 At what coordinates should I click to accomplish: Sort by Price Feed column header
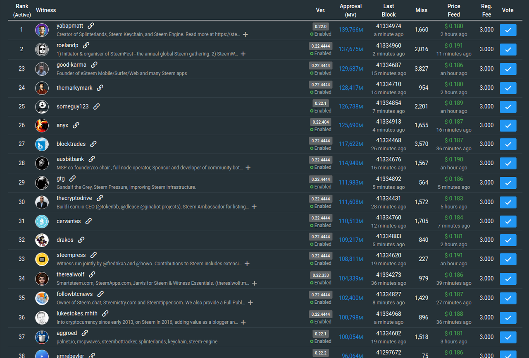454,10
